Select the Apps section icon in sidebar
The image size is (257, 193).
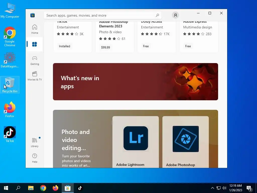[35, 44]
